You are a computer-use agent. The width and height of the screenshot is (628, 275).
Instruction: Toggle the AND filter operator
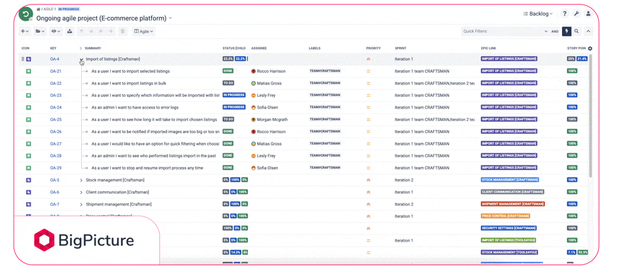point(555,31)
